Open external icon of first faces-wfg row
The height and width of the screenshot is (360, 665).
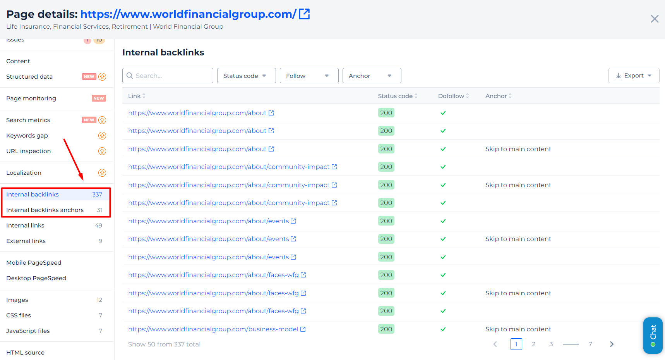[x=303, y=275]
